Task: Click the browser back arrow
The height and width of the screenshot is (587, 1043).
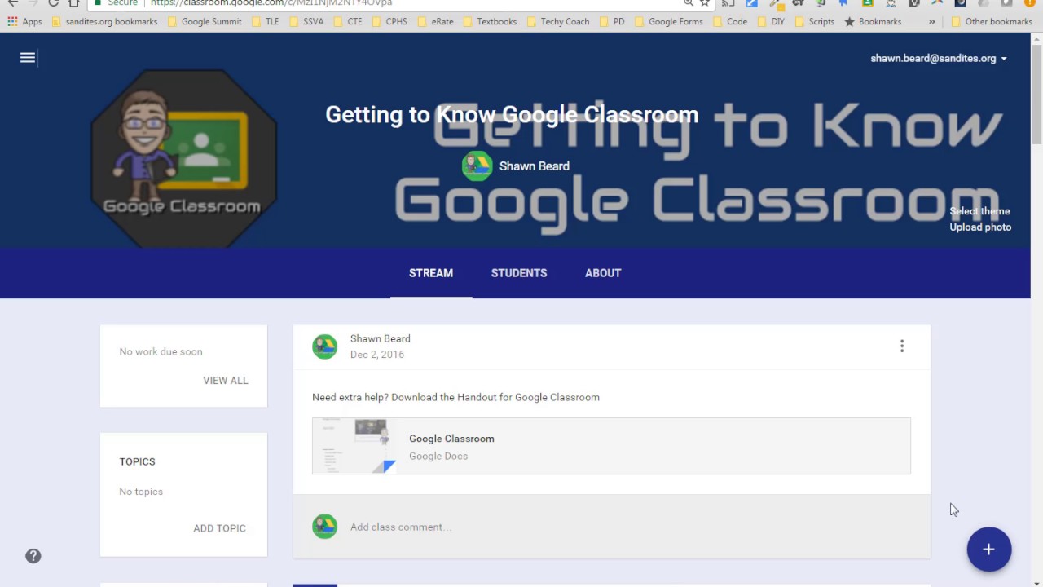Action: tap(12, 3)
